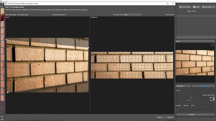Viewport: 216px width, 121px height.
Task: Enable Correct Barrel Distortion checkbox
Action: pos(66,15)
